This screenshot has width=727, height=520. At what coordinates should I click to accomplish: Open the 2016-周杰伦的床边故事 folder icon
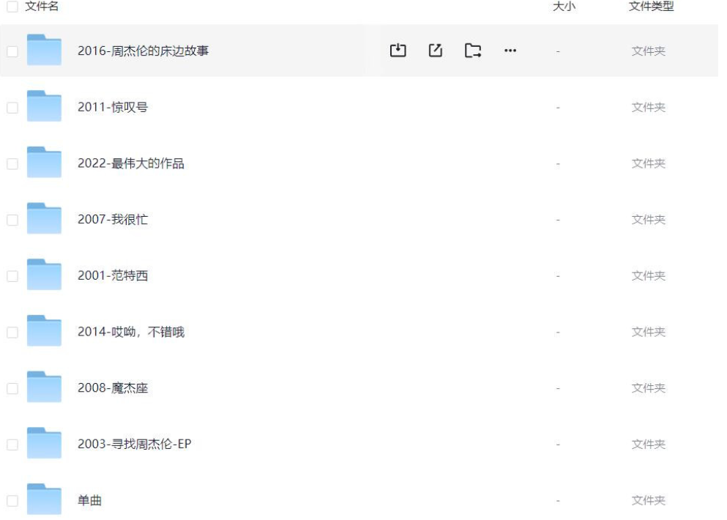[44, 50]
